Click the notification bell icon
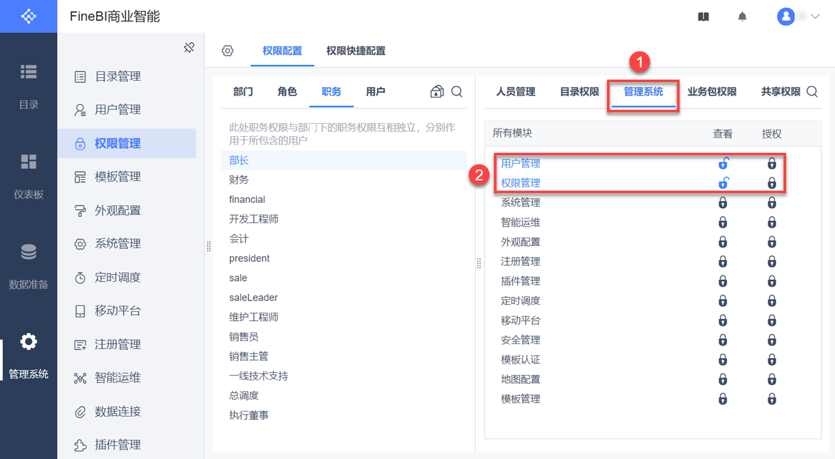This screenshot has width=835, height=459. coord(743,17)
